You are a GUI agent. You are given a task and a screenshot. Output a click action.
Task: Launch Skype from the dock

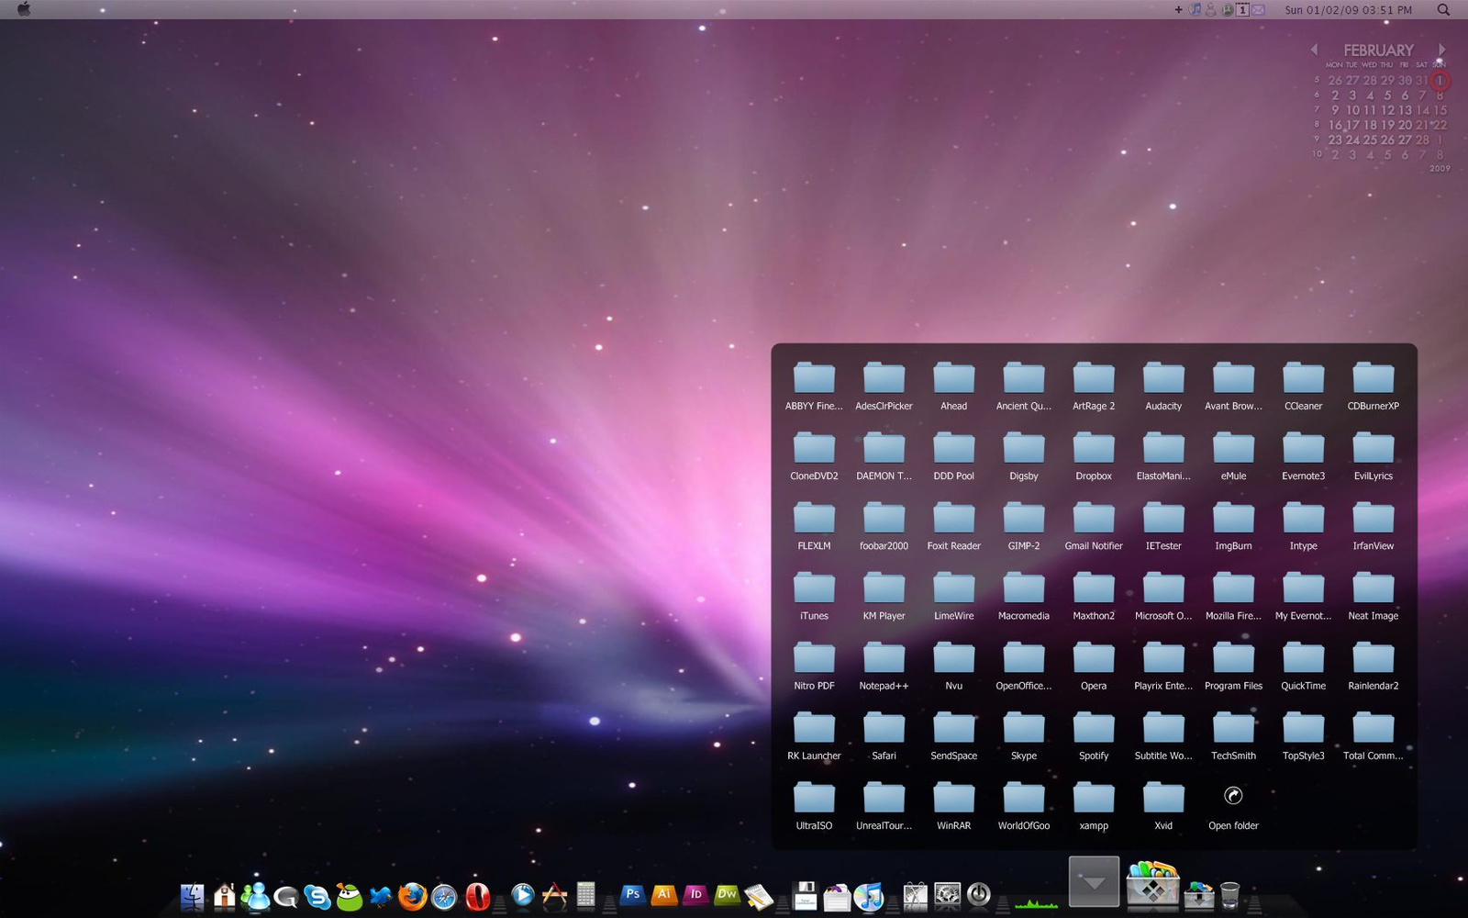317,896
